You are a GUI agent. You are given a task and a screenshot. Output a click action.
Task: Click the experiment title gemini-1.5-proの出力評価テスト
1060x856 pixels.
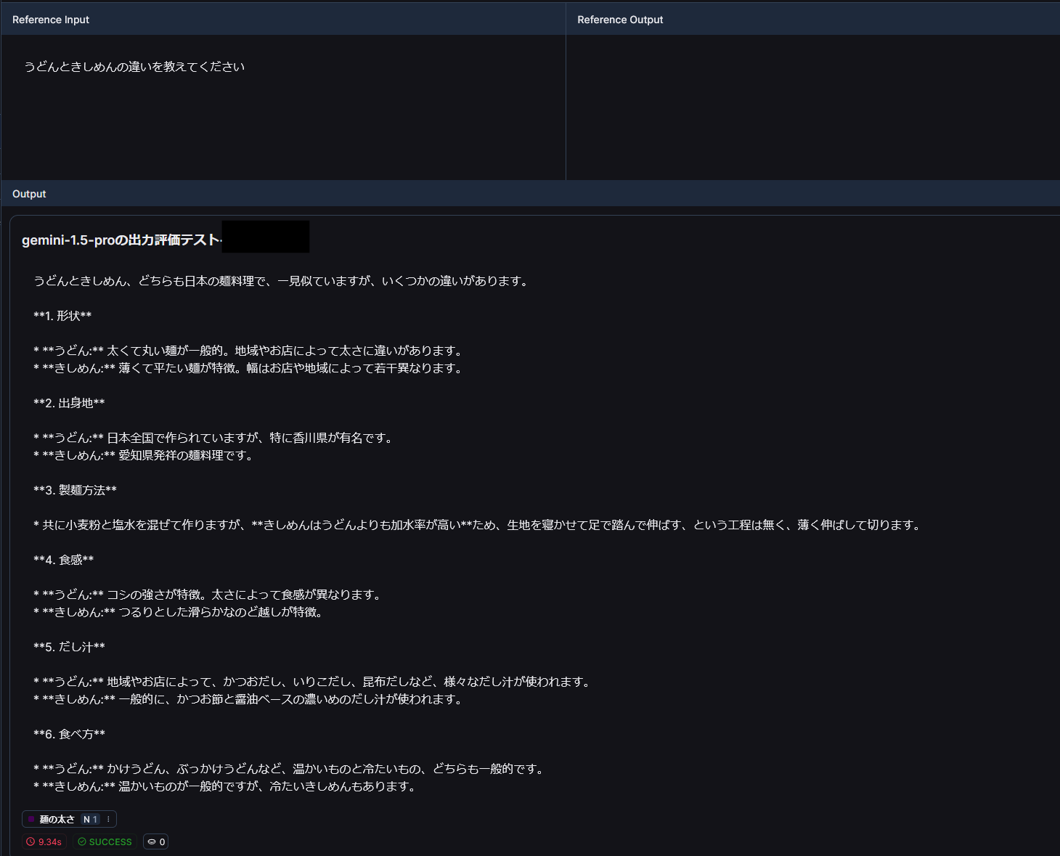[121, 240]
